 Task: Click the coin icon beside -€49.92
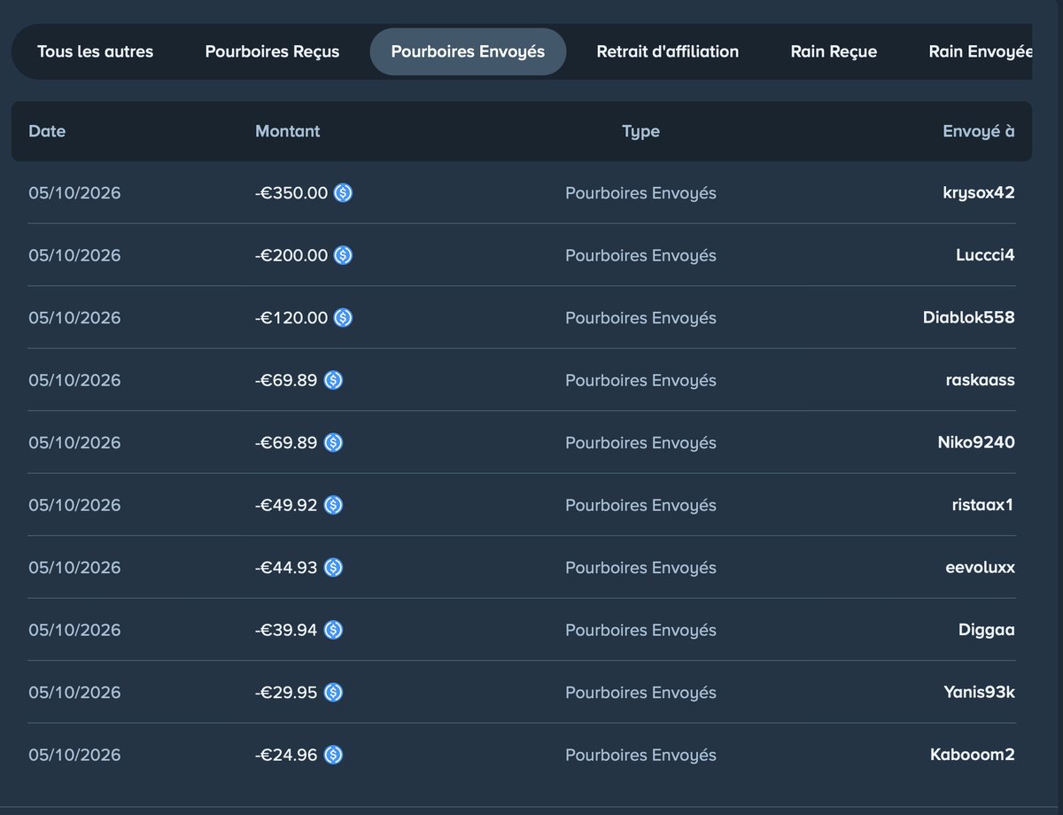[x=333, y=505]
